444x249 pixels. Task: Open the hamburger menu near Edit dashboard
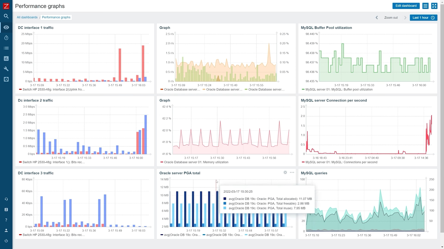point(425,6)
